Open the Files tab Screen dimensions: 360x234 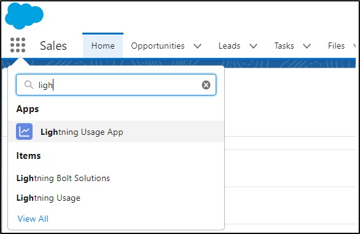(336, 46)
